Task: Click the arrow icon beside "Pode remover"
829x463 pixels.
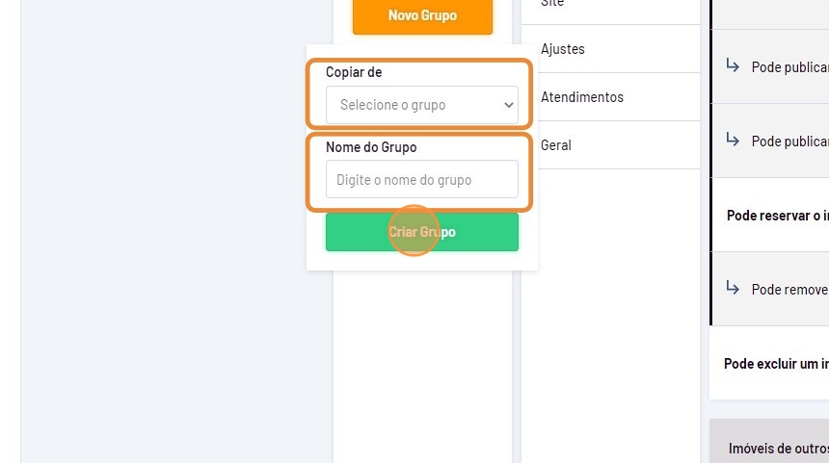Action: pyautogui.click(x=732, y=289)
